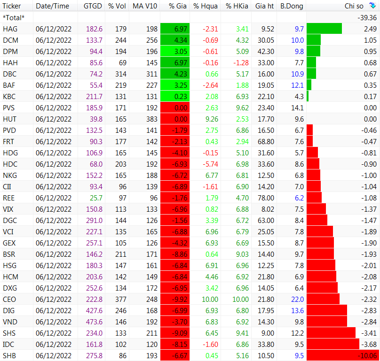Screen dimensions: 380x361
Task: Click PVS's % HKia value 9.62
Action: tap(242, 108)
